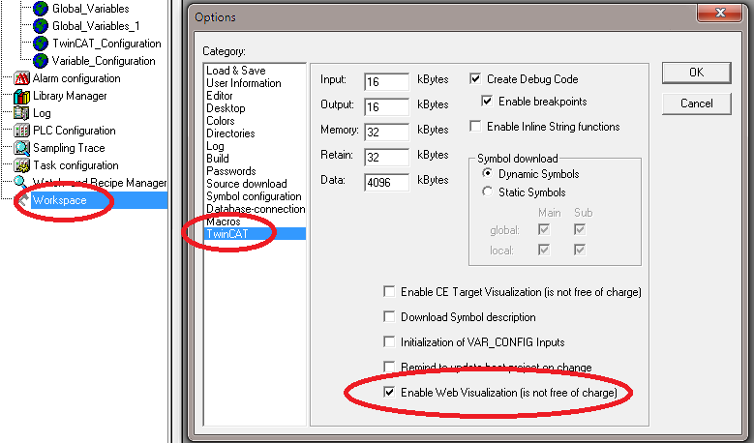
Task: Open the PLC Configuration icon
Action: (x=21, y=131)
